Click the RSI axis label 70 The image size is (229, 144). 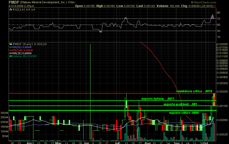pos(218,19)
